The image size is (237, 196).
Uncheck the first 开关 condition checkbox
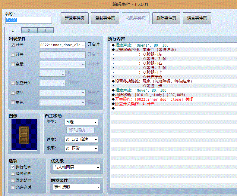coord(13,45)
